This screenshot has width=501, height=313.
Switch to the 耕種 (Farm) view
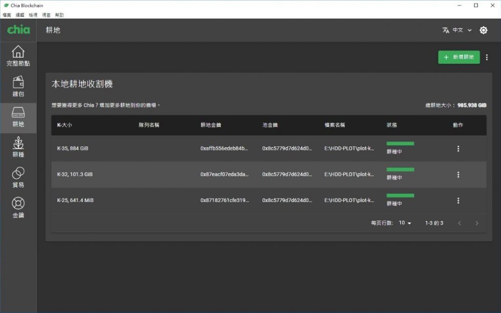[18, 148]
